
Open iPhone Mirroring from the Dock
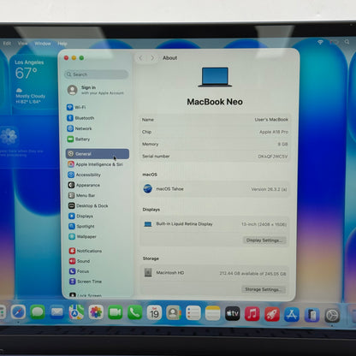pyautogui.click(x=311, y=316)
